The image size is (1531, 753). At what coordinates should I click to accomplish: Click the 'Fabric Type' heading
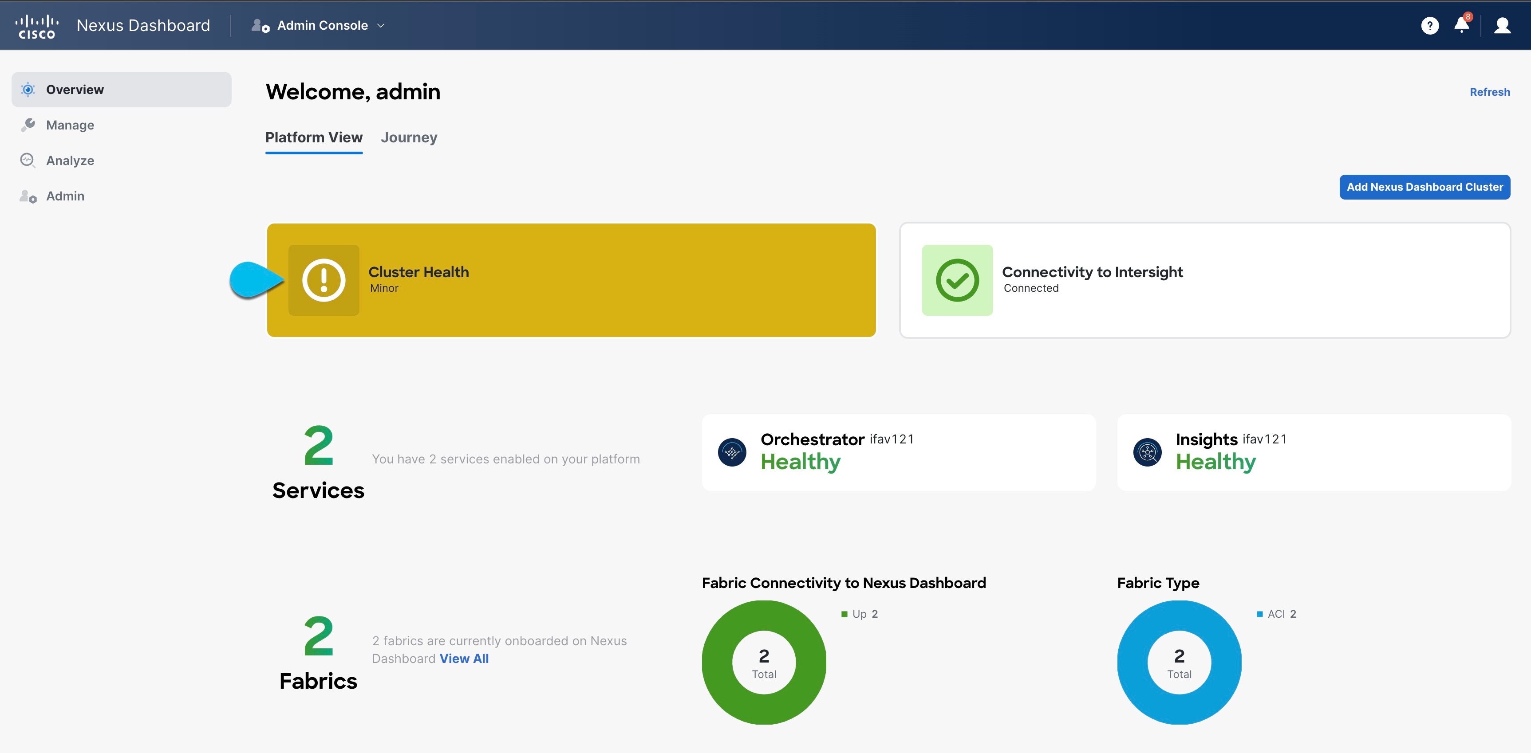tap(1158, 583)
